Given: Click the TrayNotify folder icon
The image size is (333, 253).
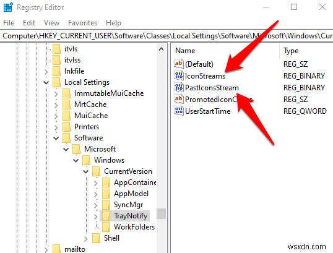Looking at the screenshot, I should click(x=106, y=216).
